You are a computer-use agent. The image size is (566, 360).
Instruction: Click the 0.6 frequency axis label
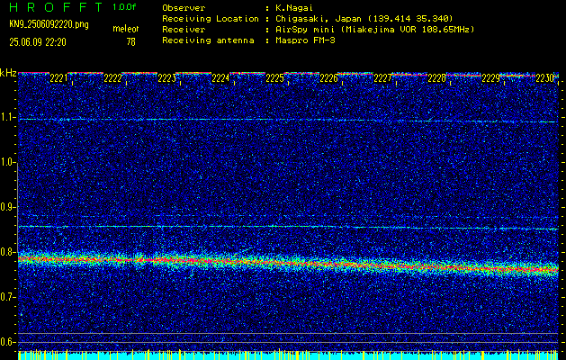point(7,342)
